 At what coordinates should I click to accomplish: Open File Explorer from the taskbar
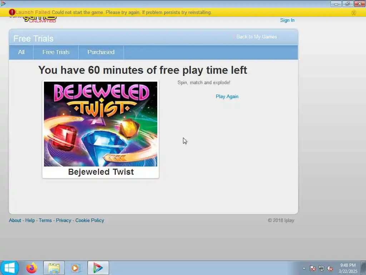pos(54,268)
